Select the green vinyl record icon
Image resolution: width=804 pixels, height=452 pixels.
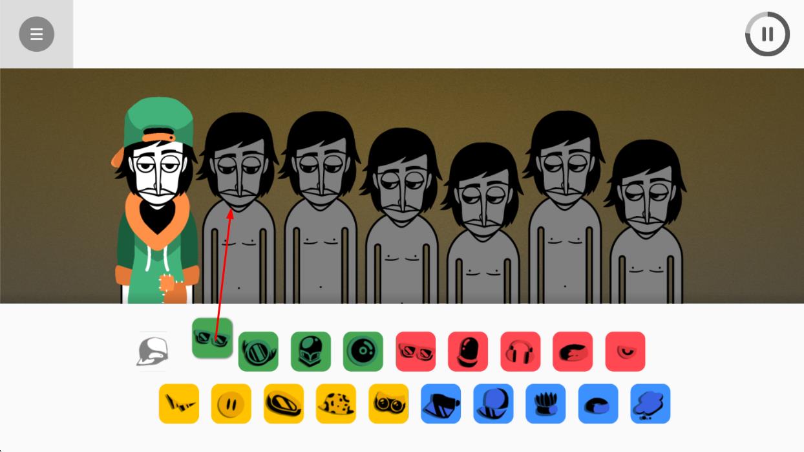coord(363,352)
